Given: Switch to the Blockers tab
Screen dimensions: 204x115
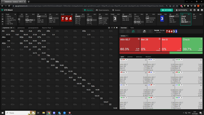Looking at the screenshot, I should (x=148, y=57).
